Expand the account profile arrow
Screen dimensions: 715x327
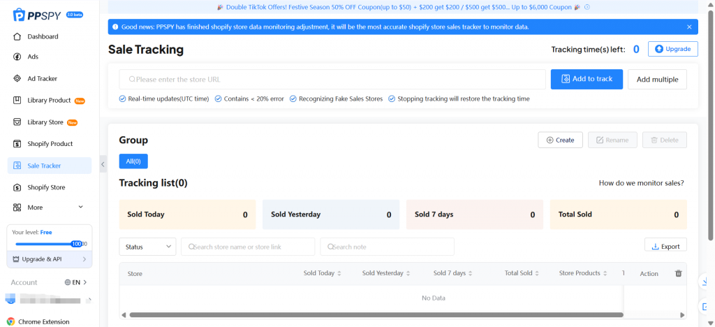point(89,300)
